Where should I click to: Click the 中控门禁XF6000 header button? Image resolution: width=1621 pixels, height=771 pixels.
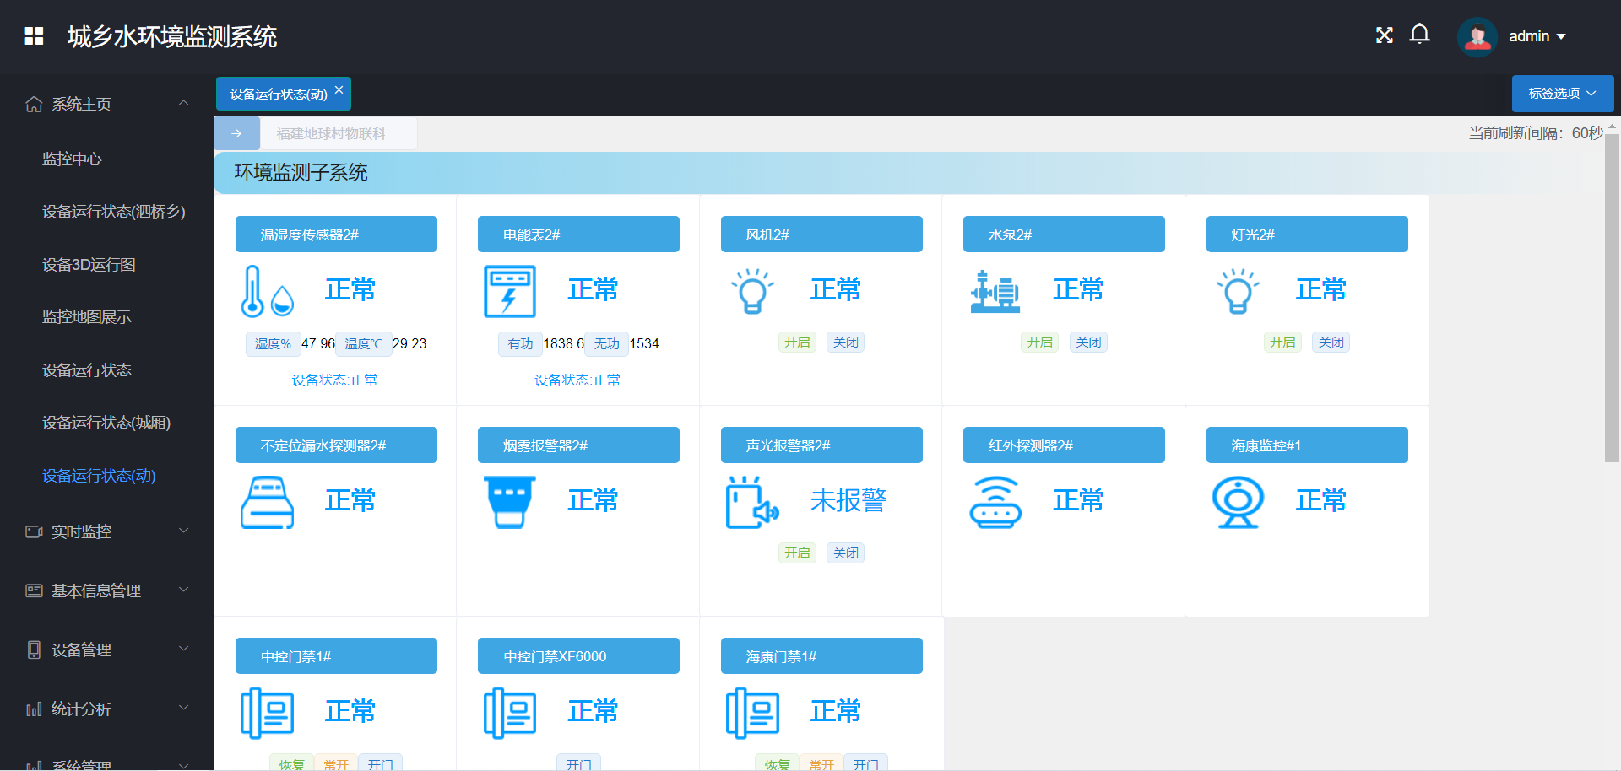[x=578, y=655]
